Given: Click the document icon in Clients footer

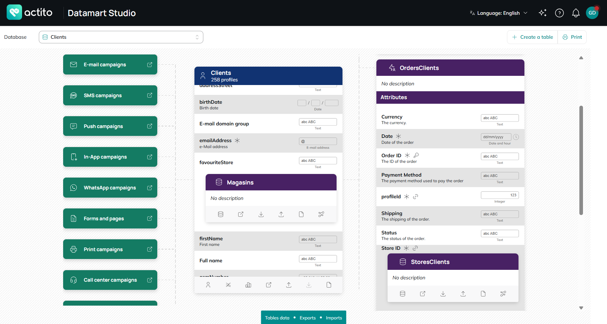Looking at the screenshot, I should point(329,285).
